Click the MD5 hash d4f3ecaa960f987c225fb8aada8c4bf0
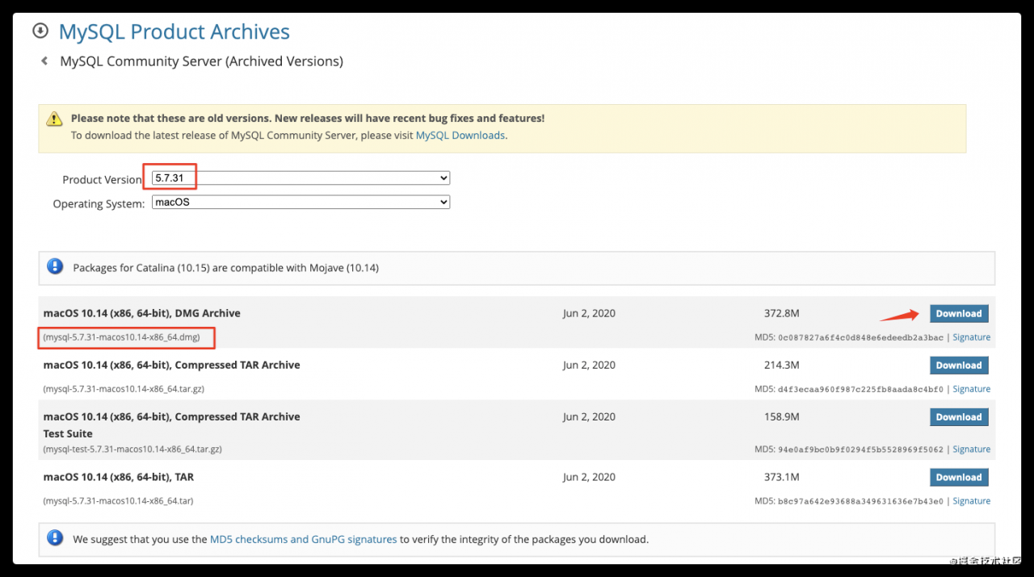The height and width of the screenshot is (577, 1034). click(x=862, y=389)
